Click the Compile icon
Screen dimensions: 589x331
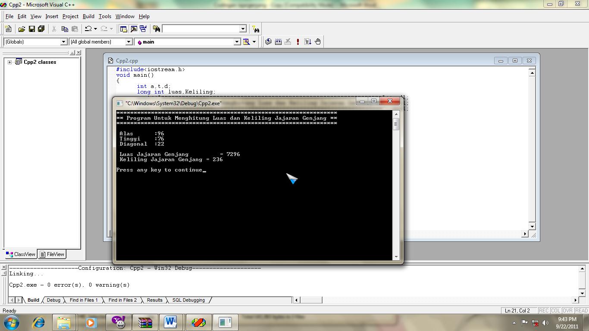[268, 42]
